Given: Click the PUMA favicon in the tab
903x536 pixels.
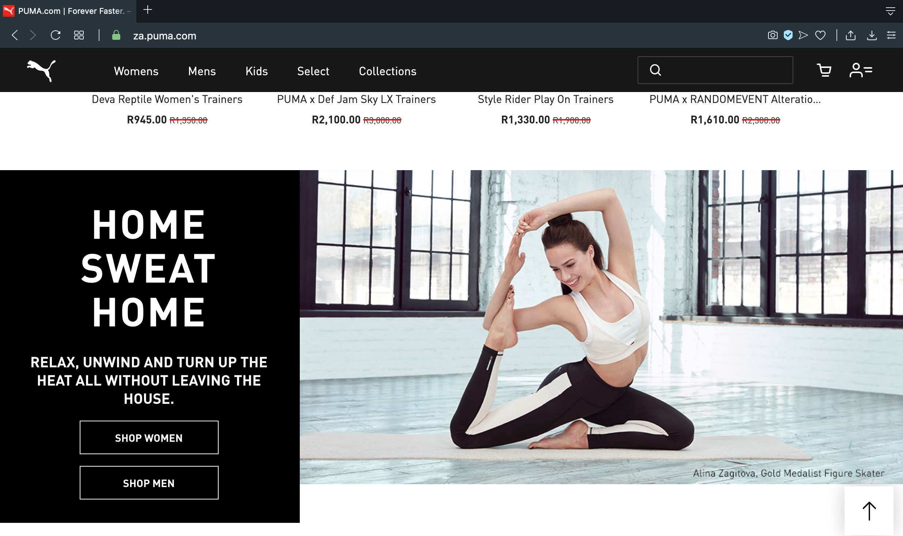Looking at the screenshot, I should (9, 11).
